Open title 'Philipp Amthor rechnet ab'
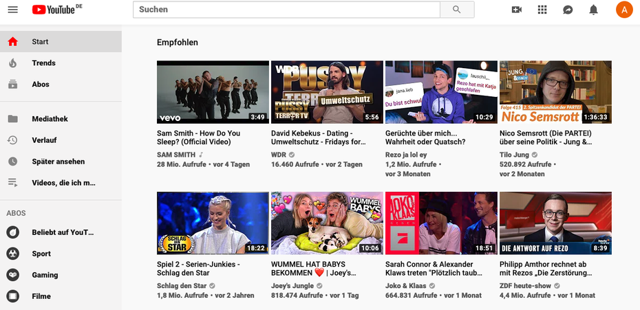The width and height of the screenshot is (640, 310). pos(546,269)
